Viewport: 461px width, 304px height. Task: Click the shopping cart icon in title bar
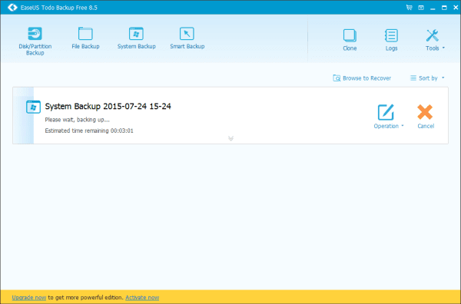410,8
